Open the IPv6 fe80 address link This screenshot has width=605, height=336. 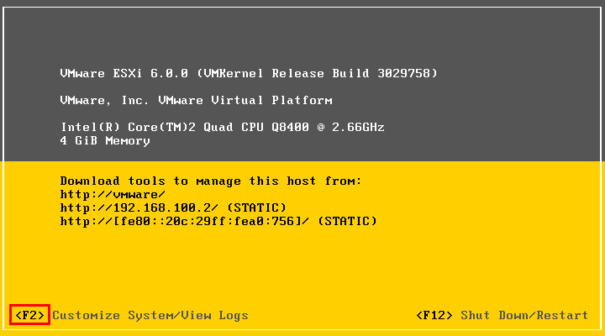coord(184,222)
